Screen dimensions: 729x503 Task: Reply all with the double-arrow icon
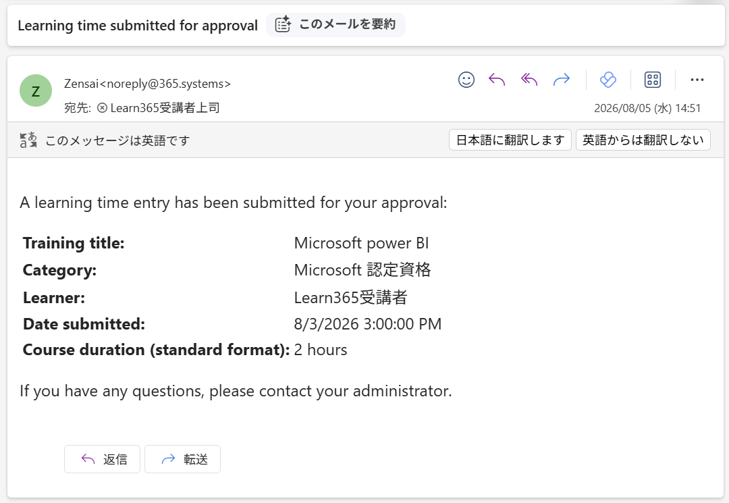529,80
